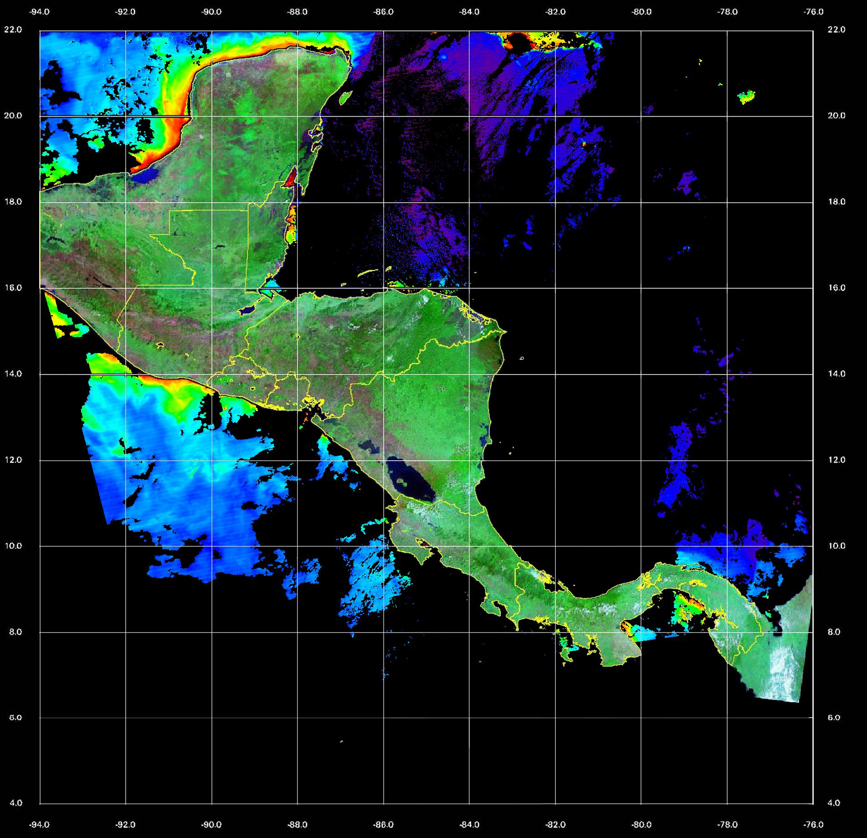Select Cozumel island off the Yucatán coast

346,97
